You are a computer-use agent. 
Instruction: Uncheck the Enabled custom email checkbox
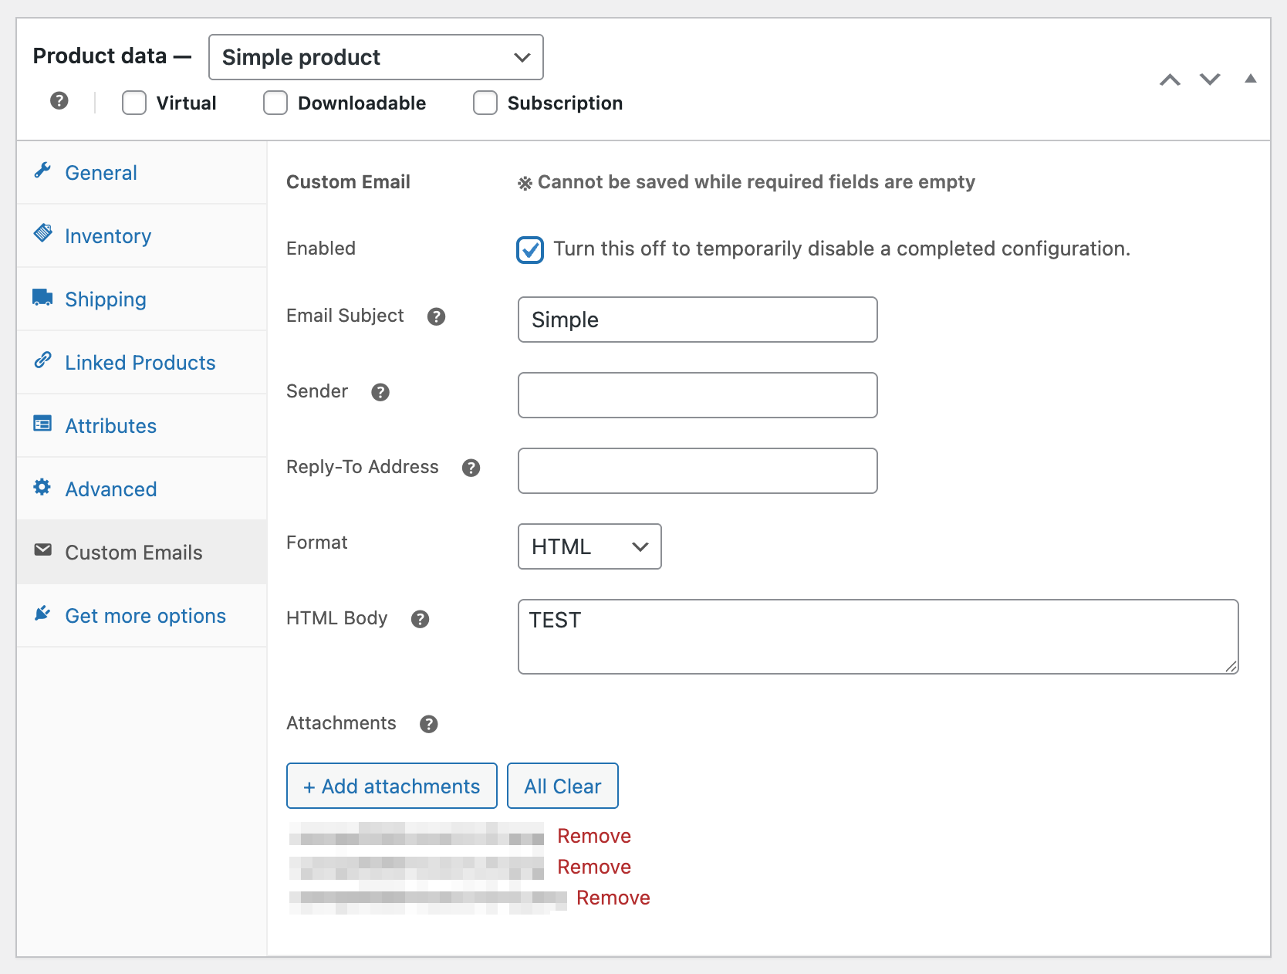coord(530,250)
